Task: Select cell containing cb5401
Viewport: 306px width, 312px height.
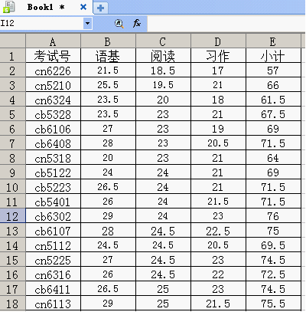Action: [x=53, y=201]
